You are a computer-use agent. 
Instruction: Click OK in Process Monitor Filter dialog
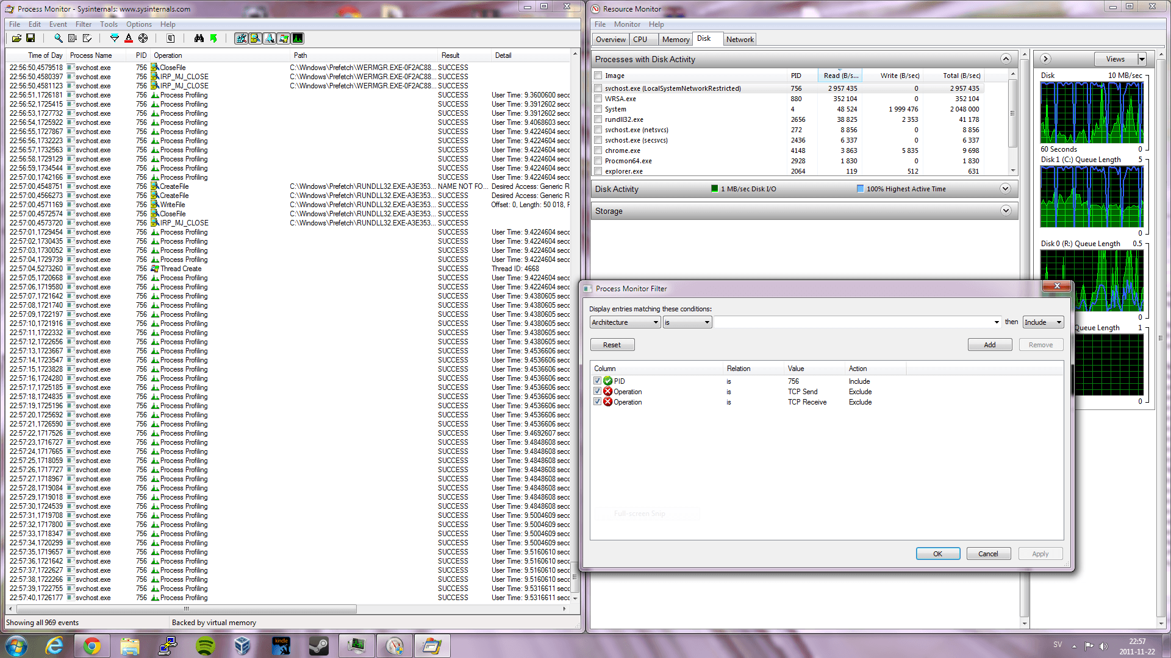click(938, 554)
